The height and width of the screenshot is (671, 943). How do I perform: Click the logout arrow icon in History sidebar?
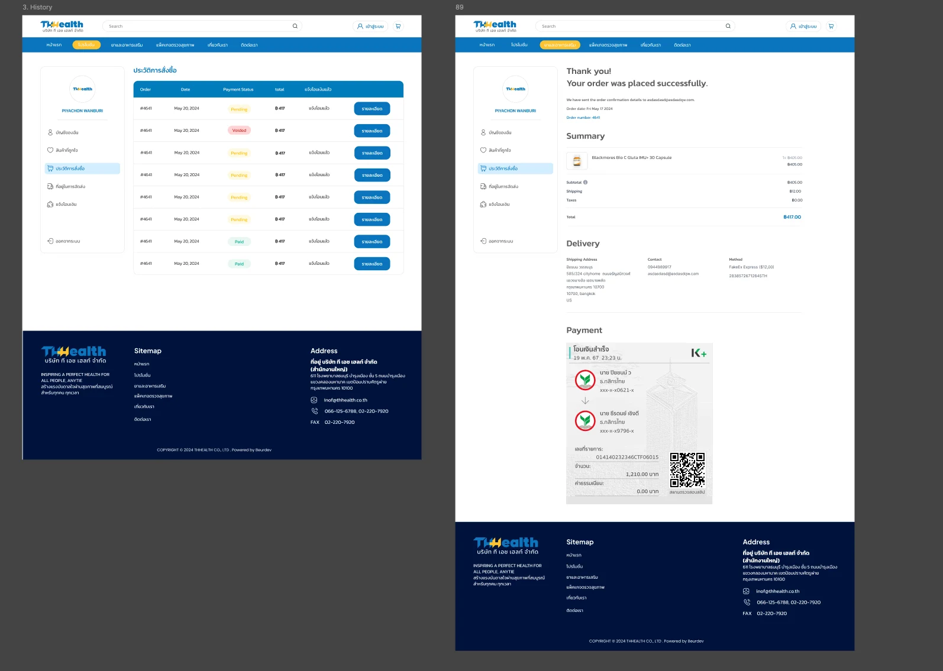[50, 241]
